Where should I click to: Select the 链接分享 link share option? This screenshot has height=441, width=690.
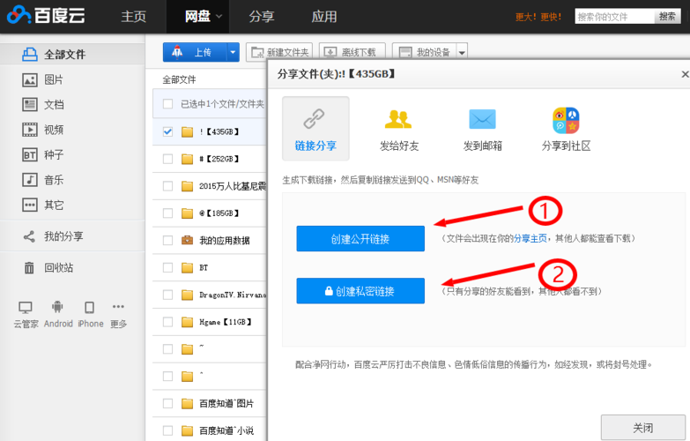(x=315, y=129)
